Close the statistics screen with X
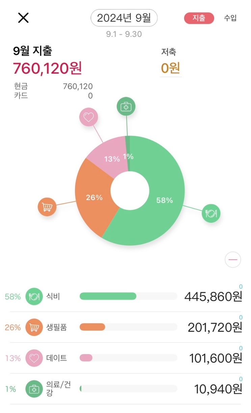 click(x=23, y=18)
